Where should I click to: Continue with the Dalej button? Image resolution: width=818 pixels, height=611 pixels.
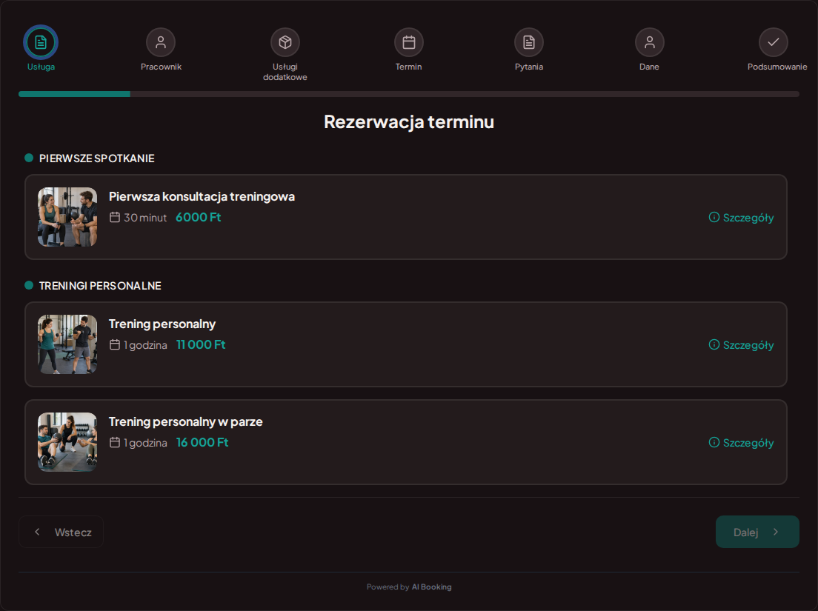757,532
